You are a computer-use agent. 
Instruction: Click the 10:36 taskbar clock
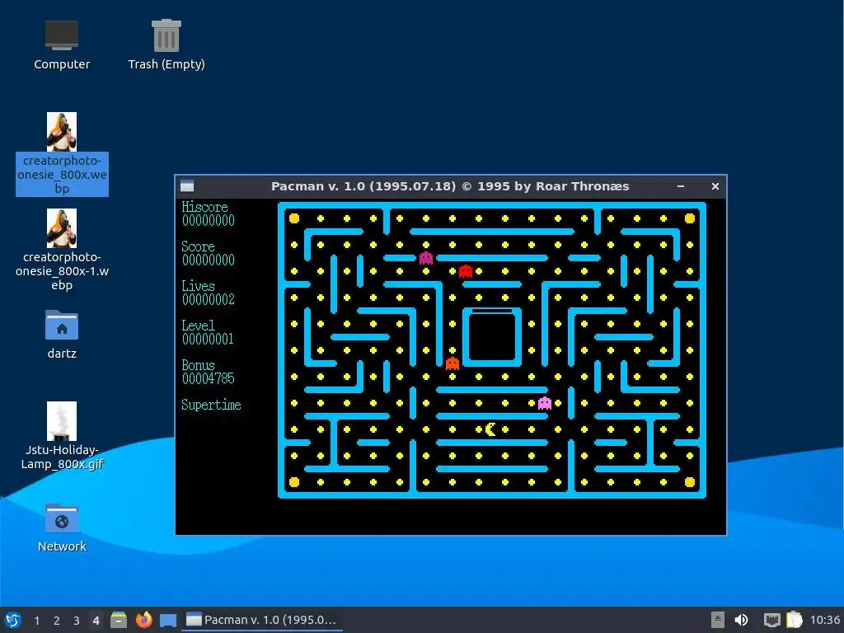pos(824,620)
